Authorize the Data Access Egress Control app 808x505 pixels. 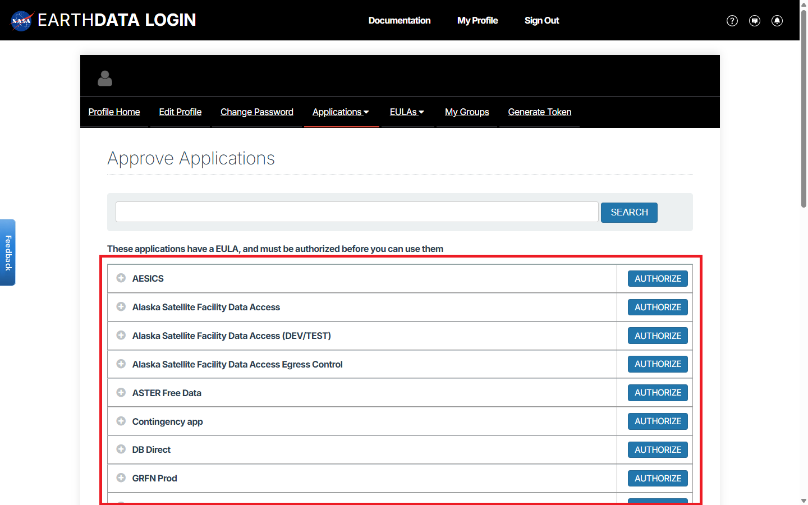click(658, 364)
